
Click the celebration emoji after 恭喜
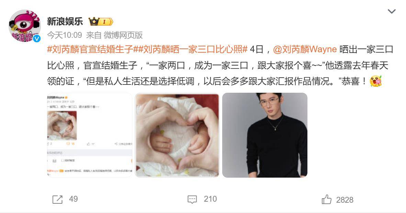[376, 81]
